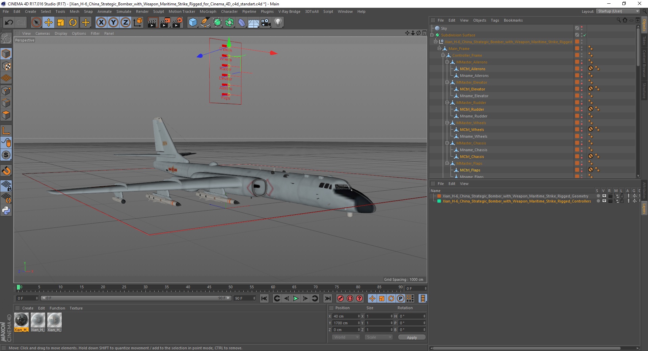The width and height of the screenshot is (648, 351).
Task: Play the animation forward
Action: pyautogui.click(x=296, y=298)
